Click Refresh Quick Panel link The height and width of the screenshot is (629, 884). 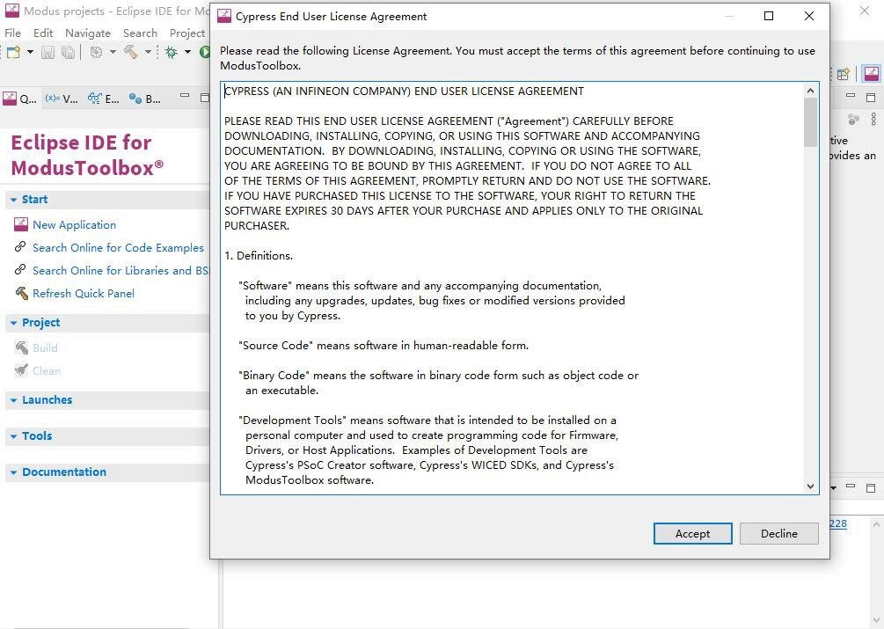click(x=84, y=294)
